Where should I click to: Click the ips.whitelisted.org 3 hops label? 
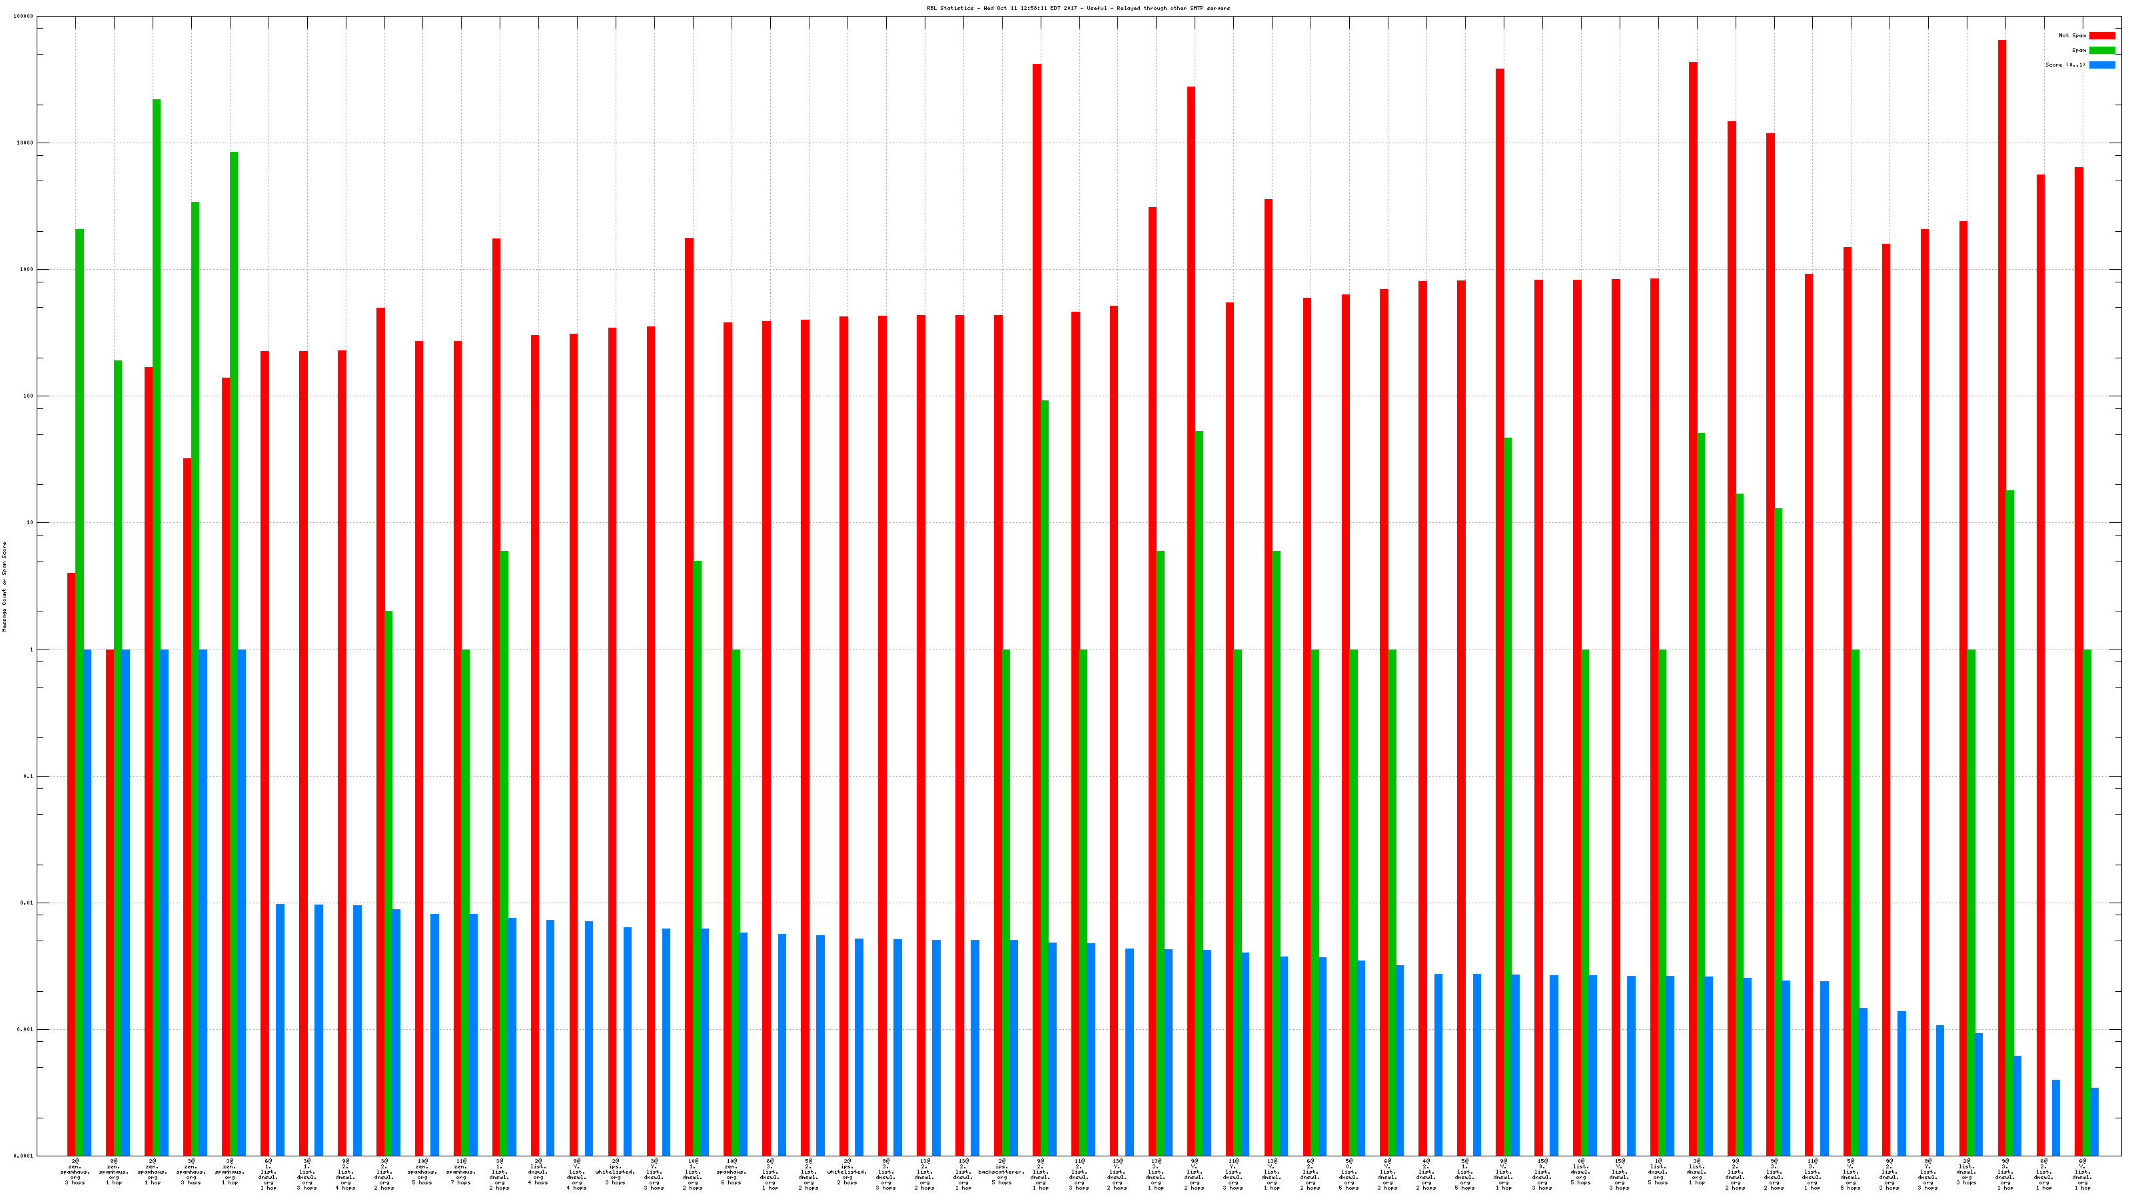615,1172
